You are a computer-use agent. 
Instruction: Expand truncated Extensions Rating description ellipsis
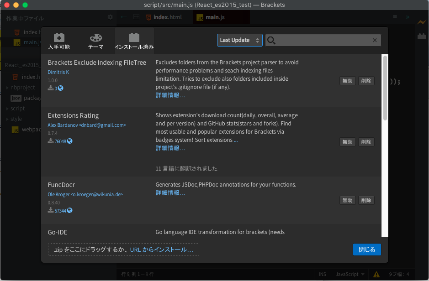pos(236,140)
